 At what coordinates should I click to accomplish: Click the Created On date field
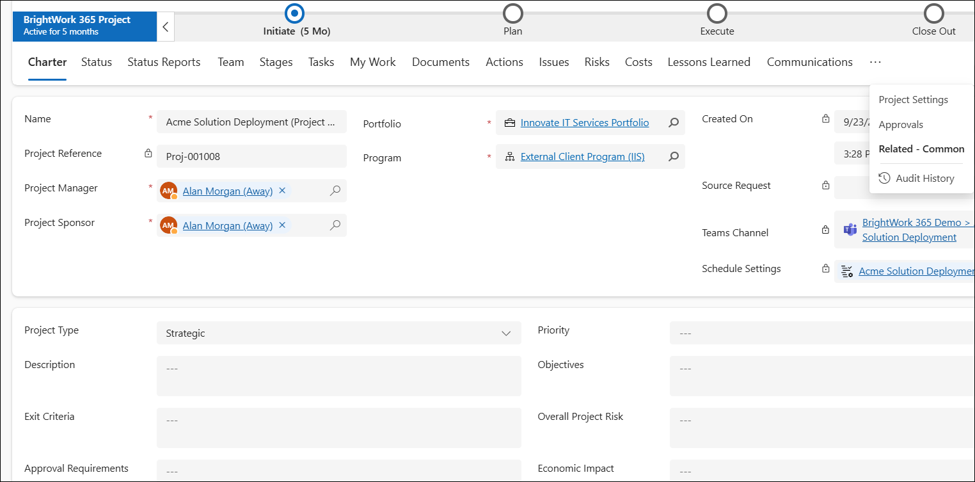click(x=852, y=122)
